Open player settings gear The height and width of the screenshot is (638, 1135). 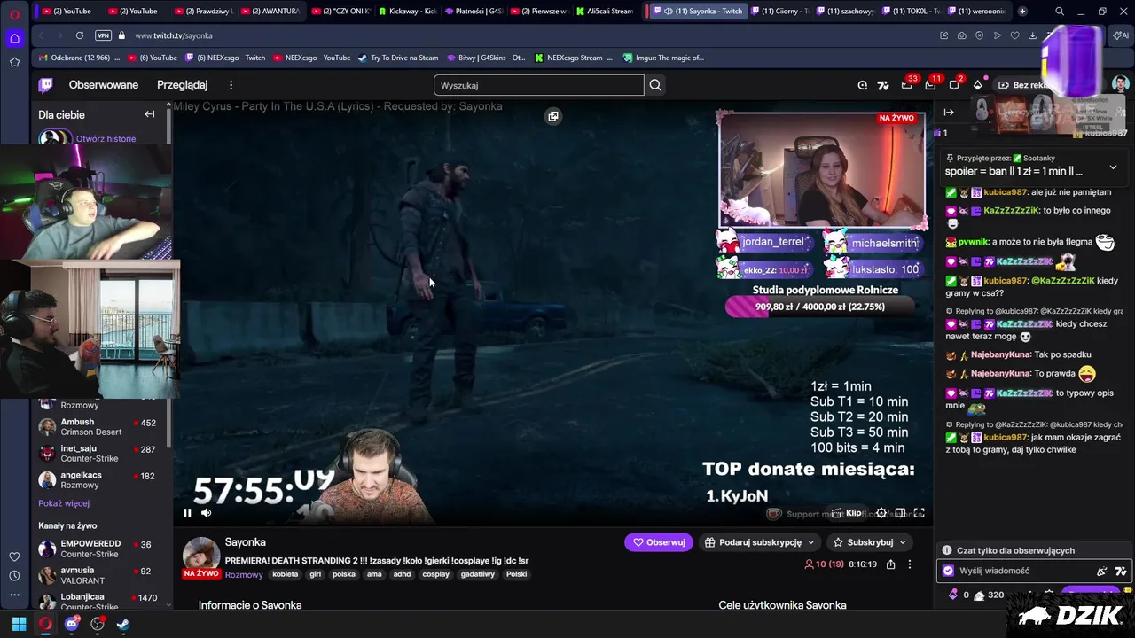[x=881, y=513]
